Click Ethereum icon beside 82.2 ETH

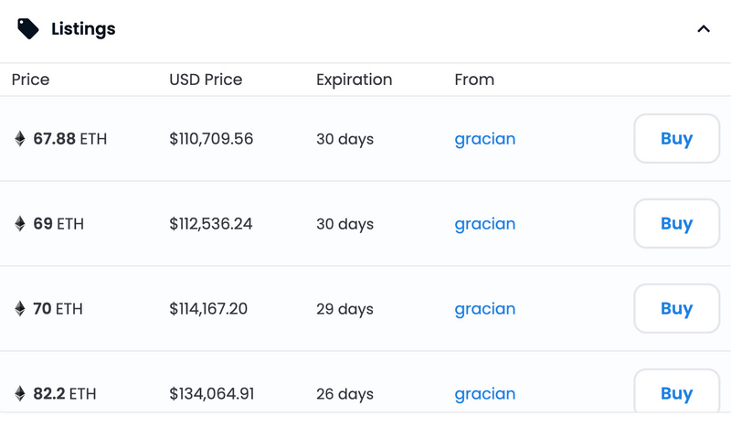tap(19, 393)
